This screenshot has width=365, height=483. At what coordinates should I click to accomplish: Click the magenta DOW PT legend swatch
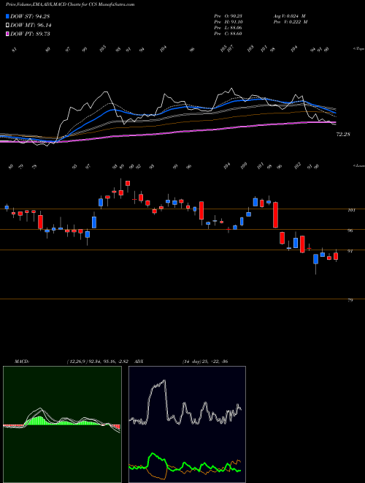[7, 34]
